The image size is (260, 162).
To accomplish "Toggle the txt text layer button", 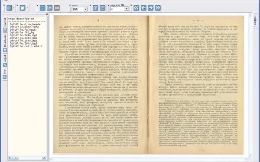I will tap(57, 8).
